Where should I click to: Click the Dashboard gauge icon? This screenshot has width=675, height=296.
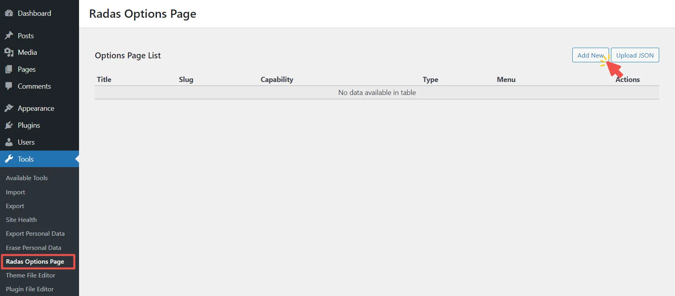click(x=9, y=13)
